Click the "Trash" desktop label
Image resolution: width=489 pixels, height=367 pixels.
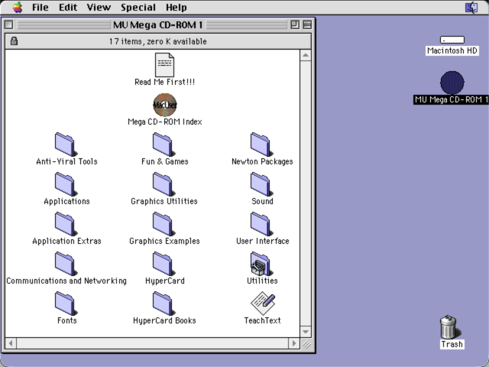(x=452, y=344)
